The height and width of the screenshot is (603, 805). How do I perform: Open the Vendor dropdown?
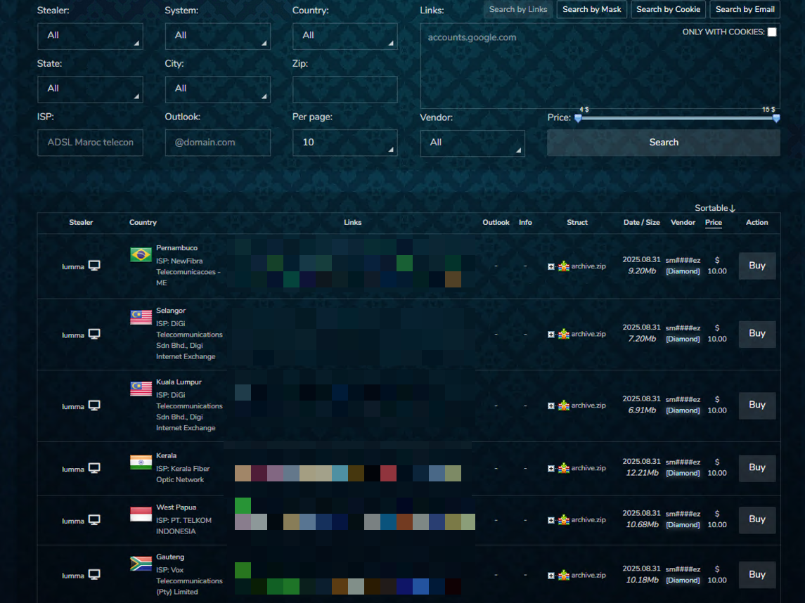tap(472, 143)
